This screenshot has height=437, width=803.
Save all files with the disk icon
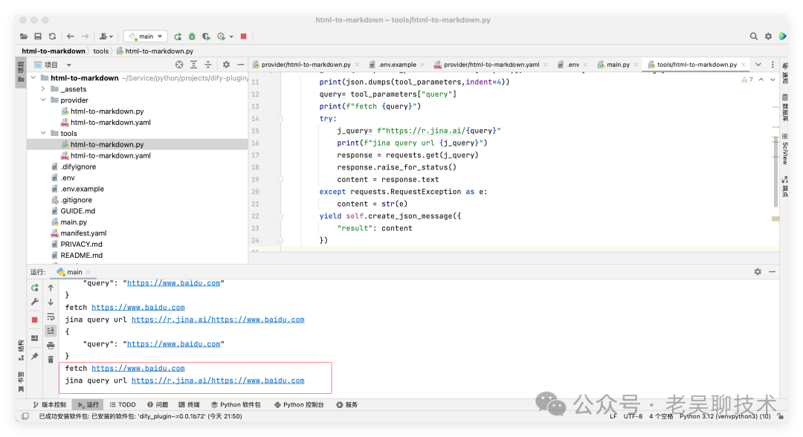click(38, 36)
